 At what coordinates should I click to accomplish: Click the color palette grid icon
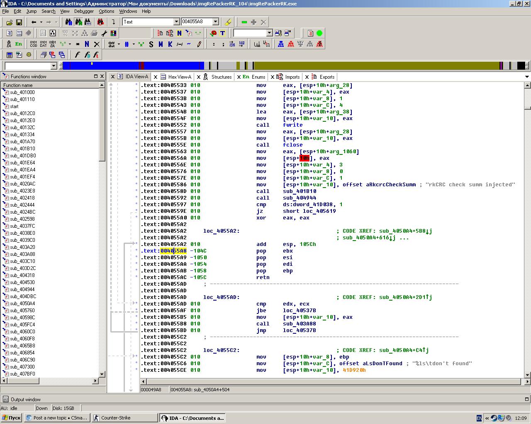113,33
